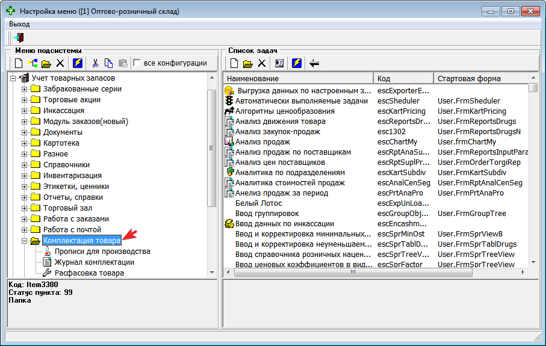Viewport: 546px width, 346px height.
Task: Click open folder icon in Список задач toolbar
Action: [x=247, y=63]
